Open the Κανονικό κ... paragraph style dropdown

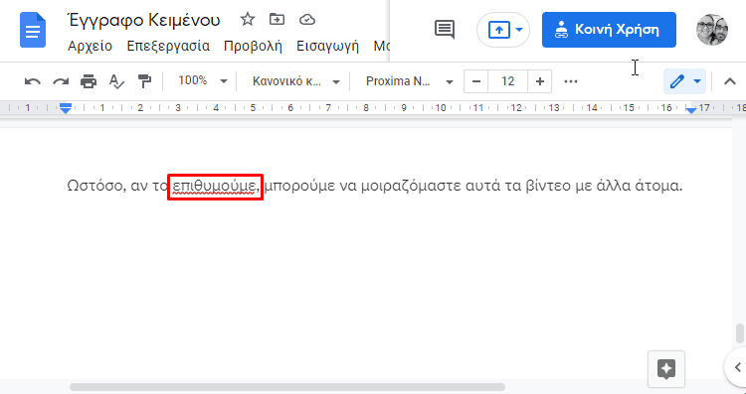click(x=296, y=81)
